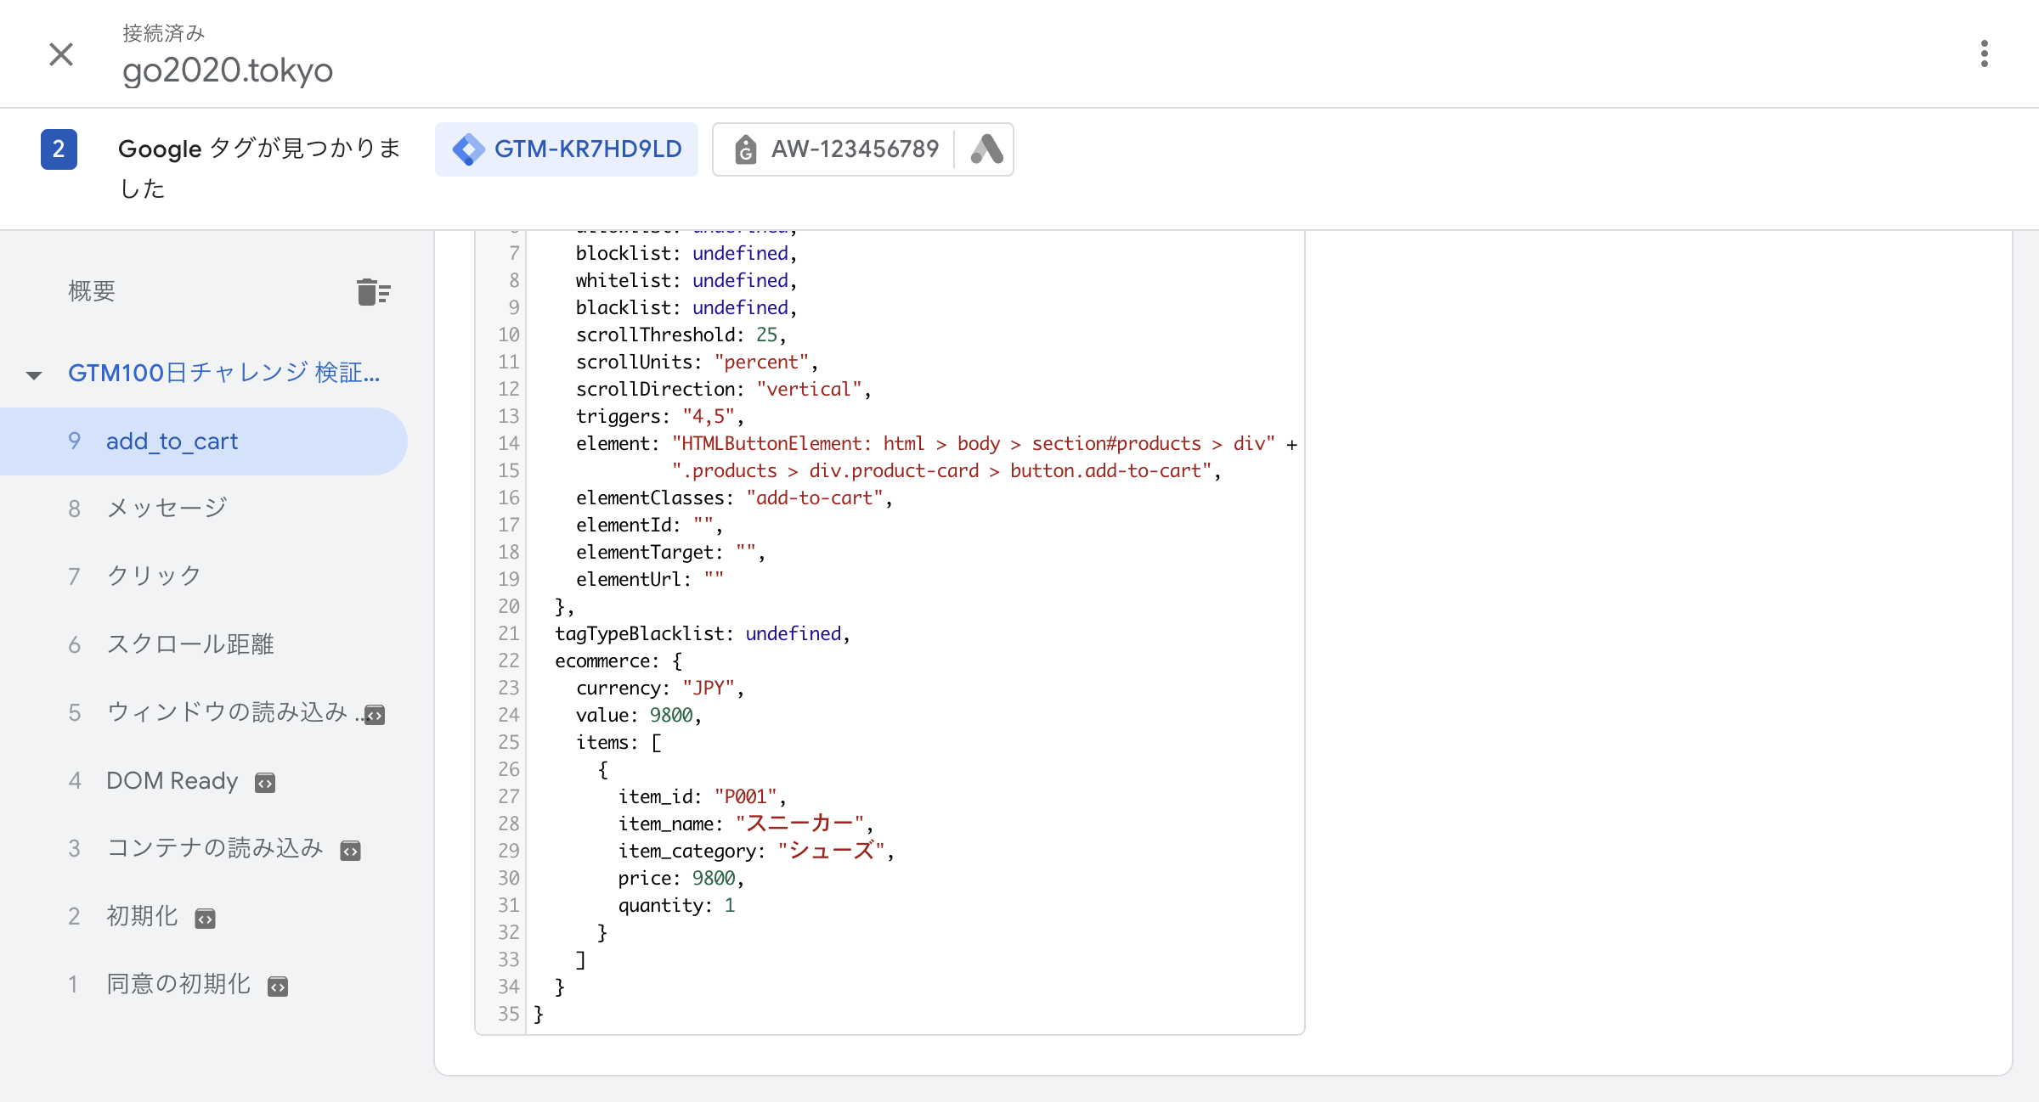The height and width of the screenshot is (1102, 2039).
Task: Click the blacklist: undefined code line
Action: click(686, 307)
